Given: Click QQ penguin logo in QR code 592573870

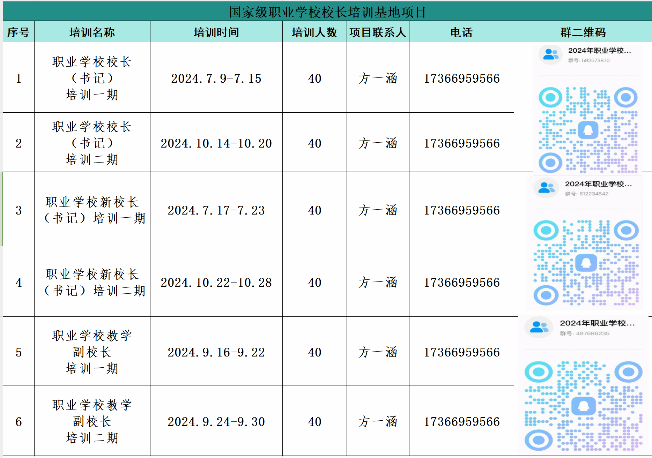Looking at the screenshot, I should pyautogui.click(x=588, y=130).
